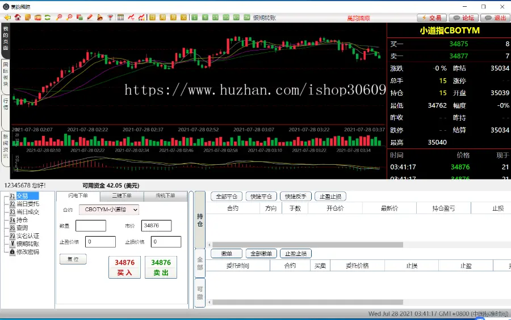Click the red home icon in toolbar
Screen dimensions: 511x320
pos(18,18)
